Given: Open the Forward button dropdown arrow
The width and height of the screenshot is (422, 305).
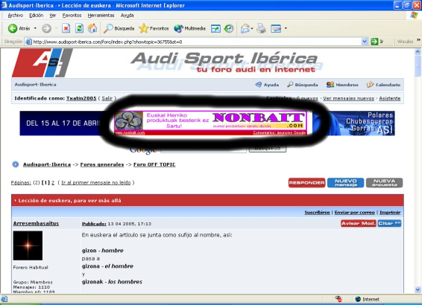Looking at the screenshot, I should pyautogui.click(x=56, y=28).
